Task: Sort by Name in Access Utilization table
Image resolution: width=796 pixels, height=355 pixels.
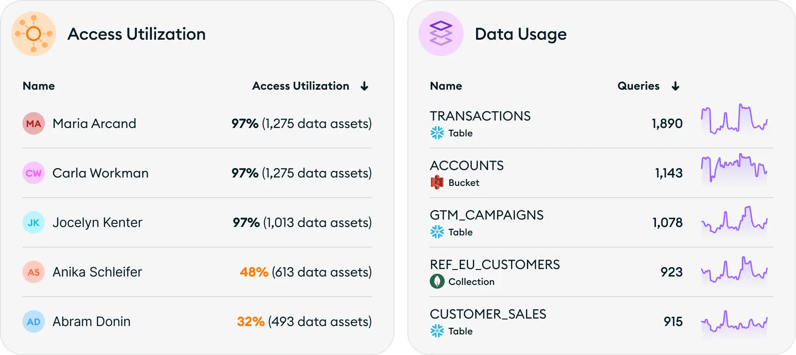Action: click(x=39, y=86)
